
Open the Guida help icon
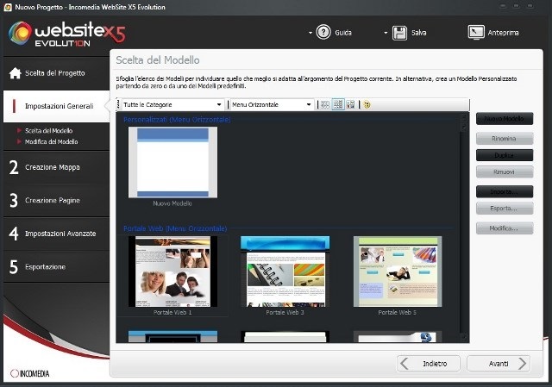(323, 33)
